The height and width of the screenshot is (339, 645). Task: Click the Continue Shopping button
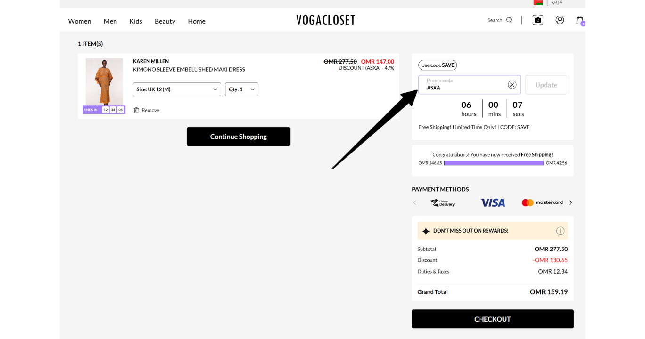[239, 137]
